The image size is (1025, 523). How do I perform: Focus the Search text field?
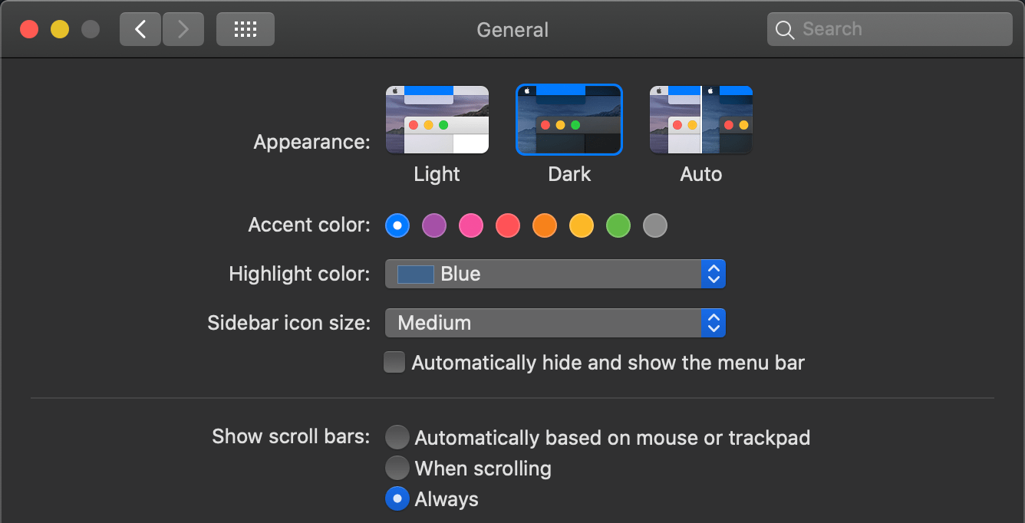point(890,29)
